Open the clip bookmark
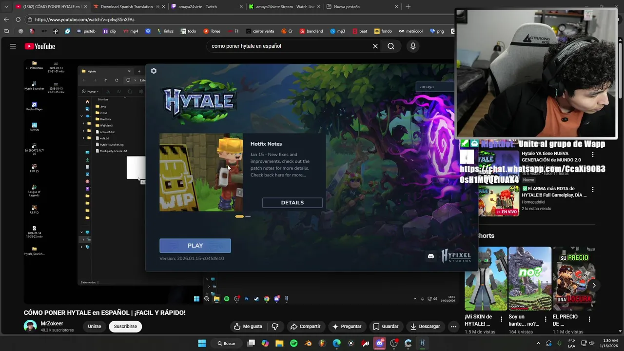 click(x=109, y=31)
